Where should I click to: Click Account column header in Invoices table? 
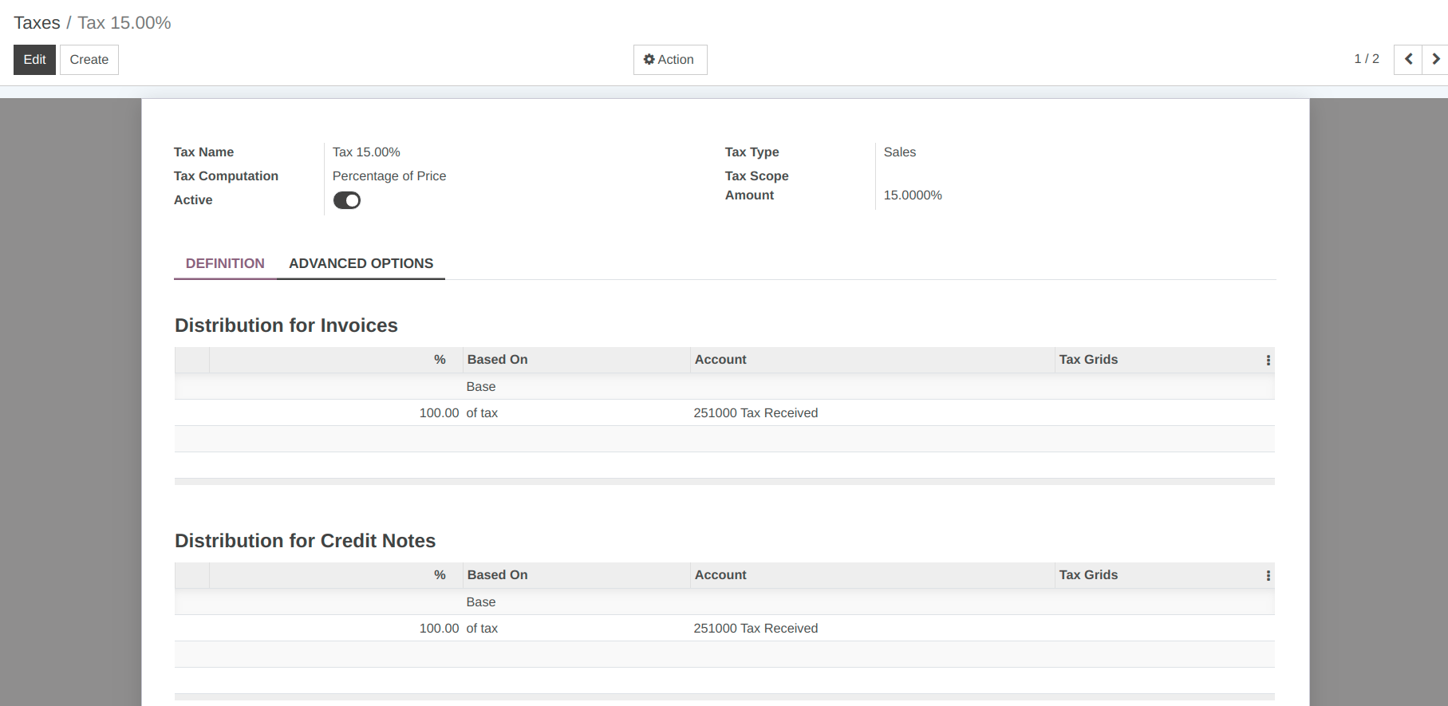(x=720, y=360)
